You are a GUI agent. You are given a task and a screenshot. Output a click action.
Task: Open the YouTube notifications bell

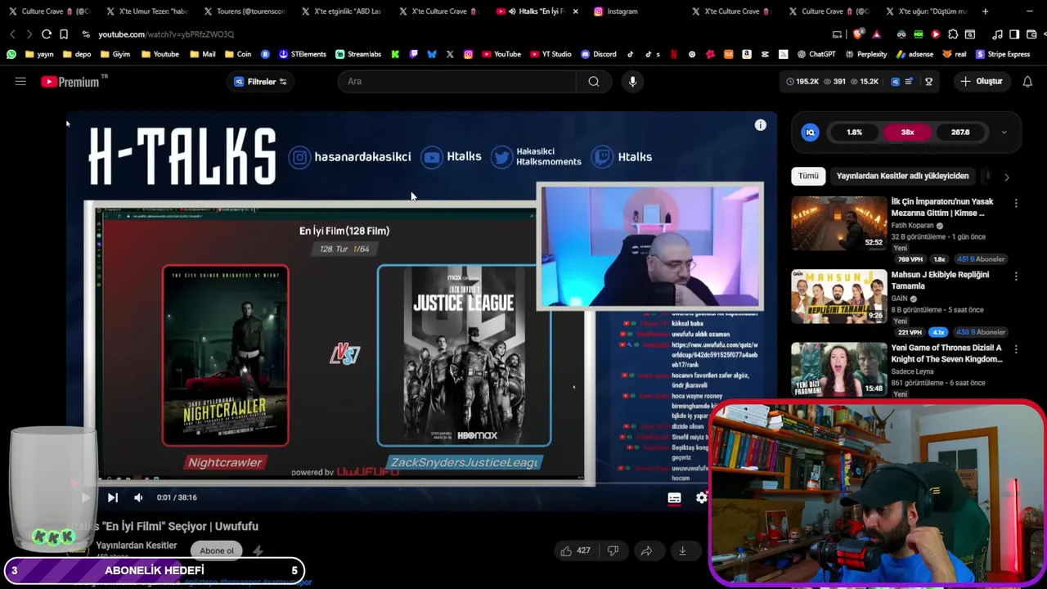pyautogui.click(x=1027, y=81)
